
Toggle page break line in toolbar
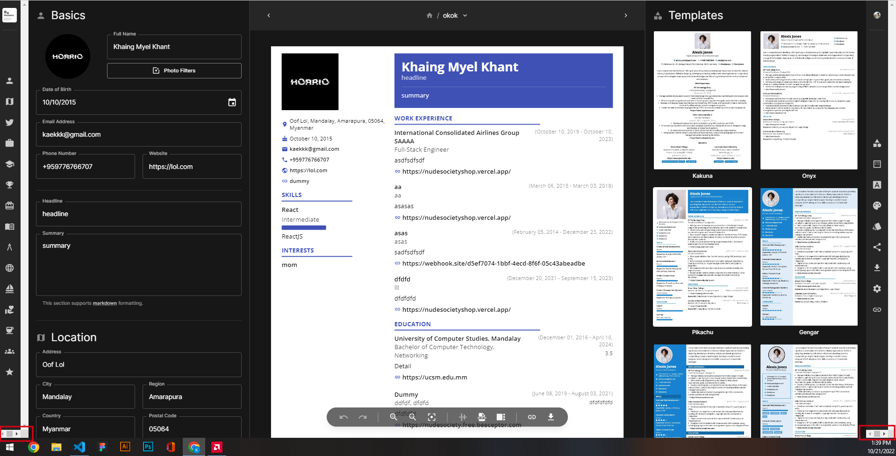click(x=482, y=417)
